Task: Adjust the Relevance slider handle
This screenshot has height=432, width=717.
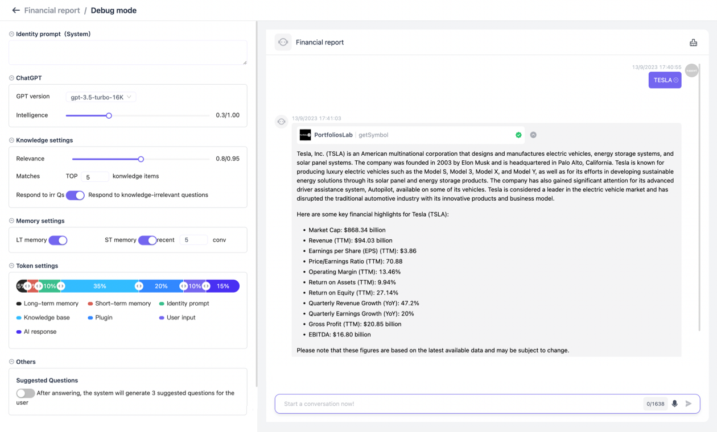Action: [x=141, y=159]
